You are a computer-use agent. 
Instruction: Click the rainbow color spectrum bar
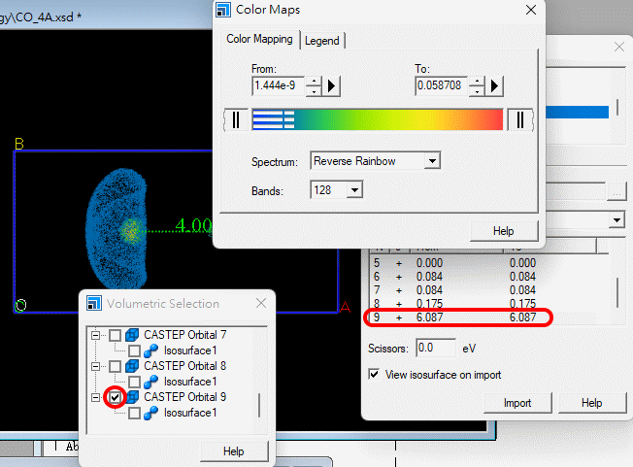coord(398,119)
